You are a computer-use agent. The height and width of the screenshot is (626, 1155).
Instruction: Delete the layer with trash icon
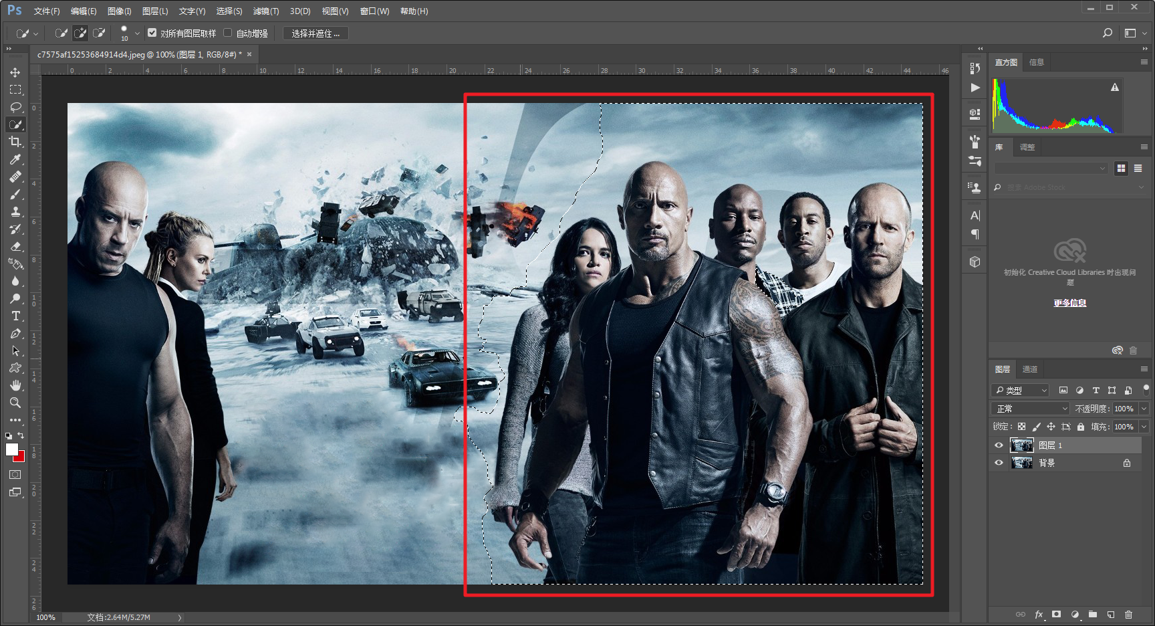(x=1129, y=614)
